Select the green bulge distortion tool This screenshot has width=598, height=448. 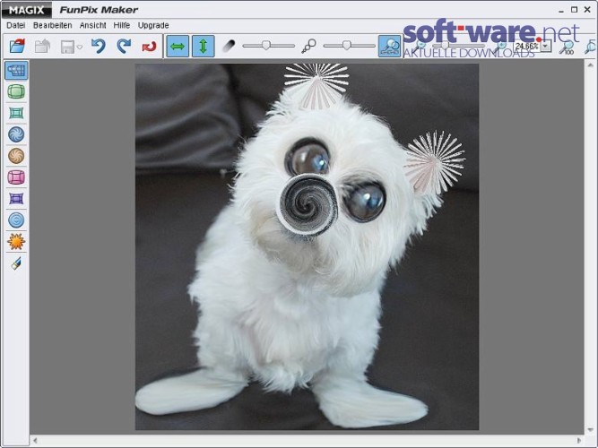coord(16,91)
